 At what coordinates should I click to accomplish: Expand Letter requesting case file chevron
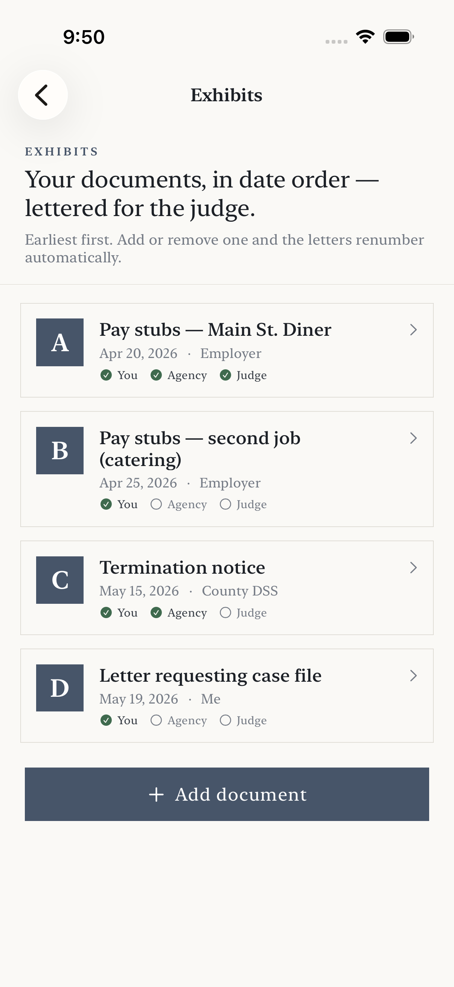click(x=413, y=675)
